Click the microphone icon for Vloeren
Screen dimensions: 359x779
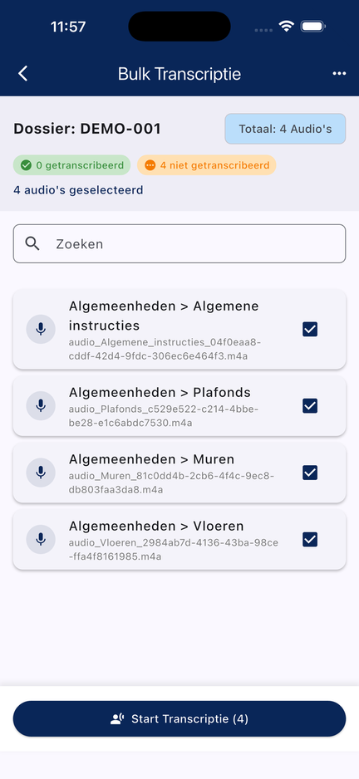coord(41,539)
